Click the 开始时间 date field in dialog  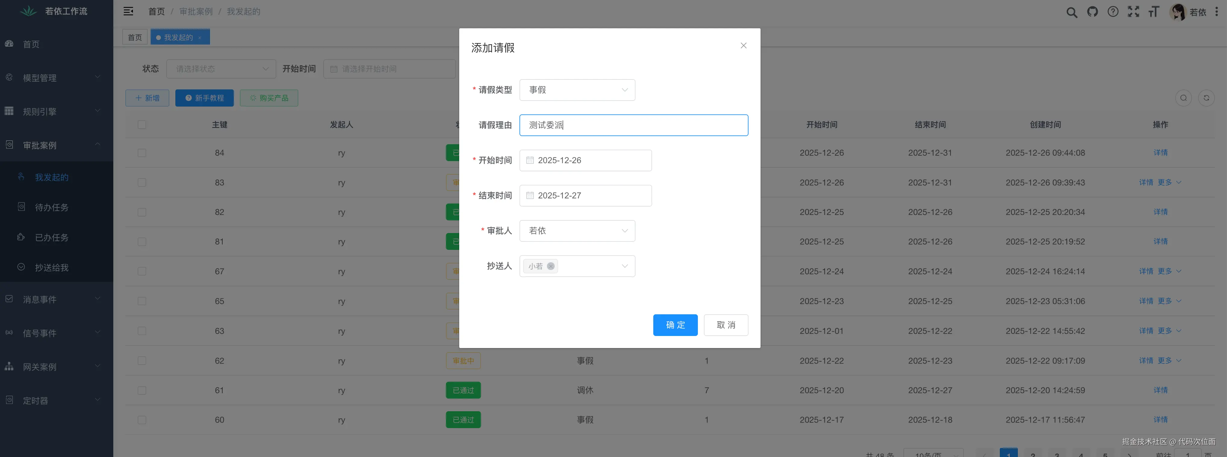(585, 160)
